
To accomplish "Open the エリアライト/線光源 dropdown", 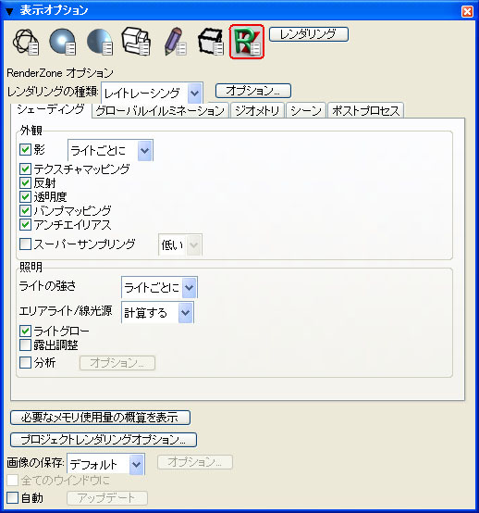I will click(x=157, y=312).
